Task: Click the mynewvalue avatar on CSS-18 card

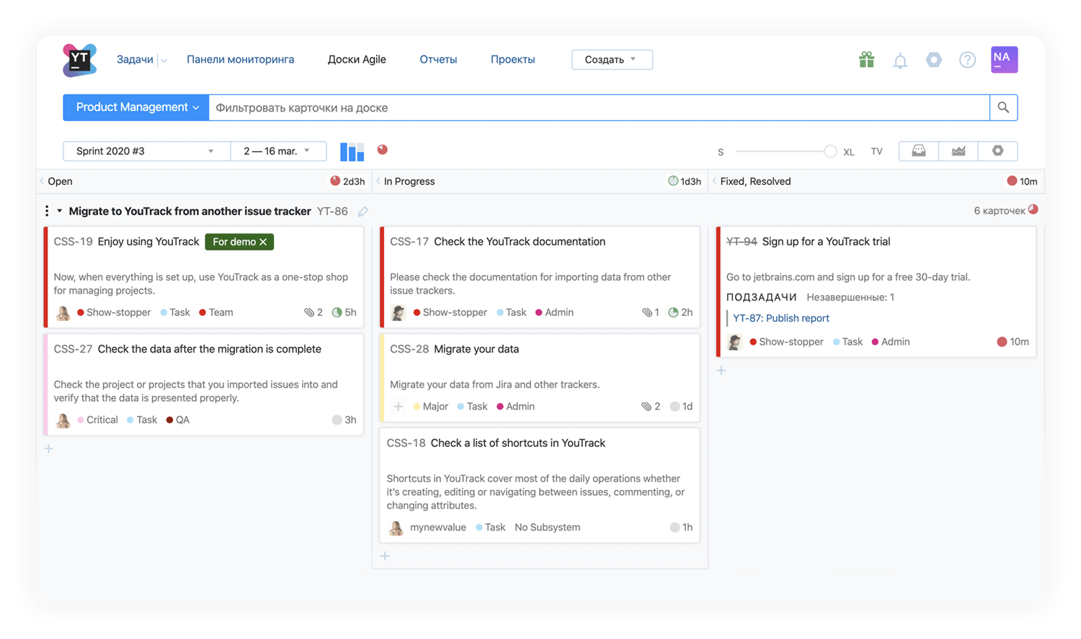Action: (396, 528)
